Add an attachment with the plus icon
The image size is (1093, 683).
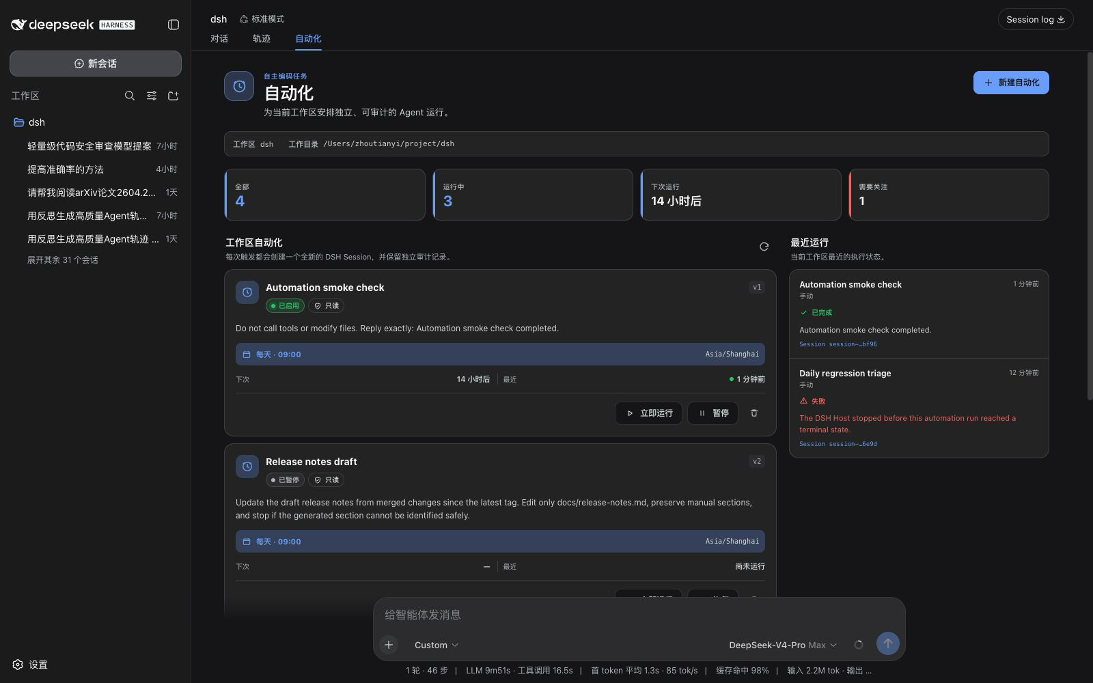click(389, 645)
